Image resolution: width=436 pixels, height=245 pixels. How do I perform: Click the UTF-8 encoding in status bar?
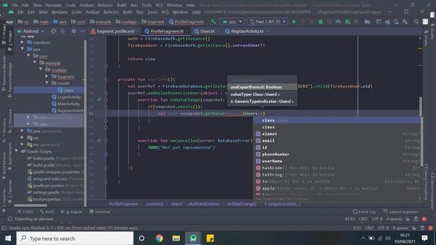click(x=377, y=219)
